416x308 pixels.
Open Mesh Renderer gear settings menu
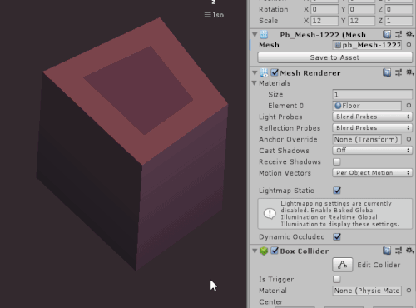click(x=409, y=72)
